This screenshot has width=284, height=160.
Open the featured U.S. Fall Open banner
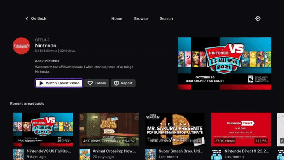[224, 63]
